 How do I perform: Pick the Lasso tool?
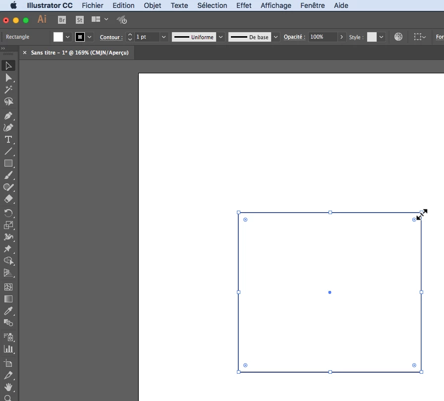pos(8,102)
